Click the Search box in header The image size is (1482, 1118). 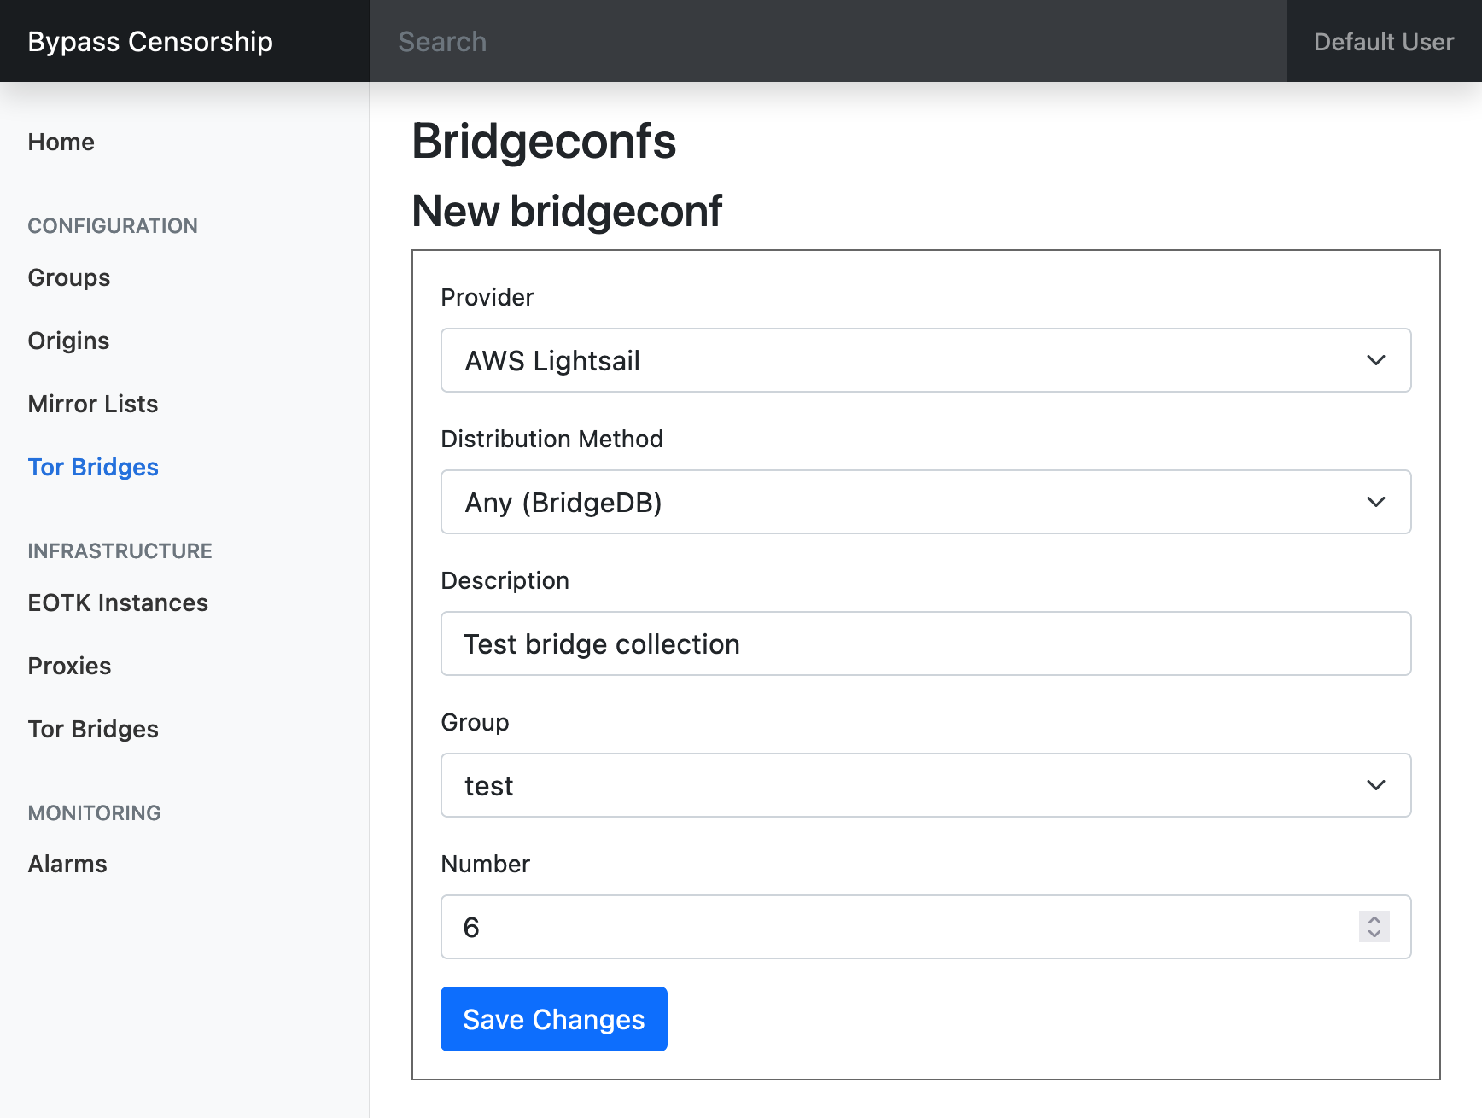826,41
